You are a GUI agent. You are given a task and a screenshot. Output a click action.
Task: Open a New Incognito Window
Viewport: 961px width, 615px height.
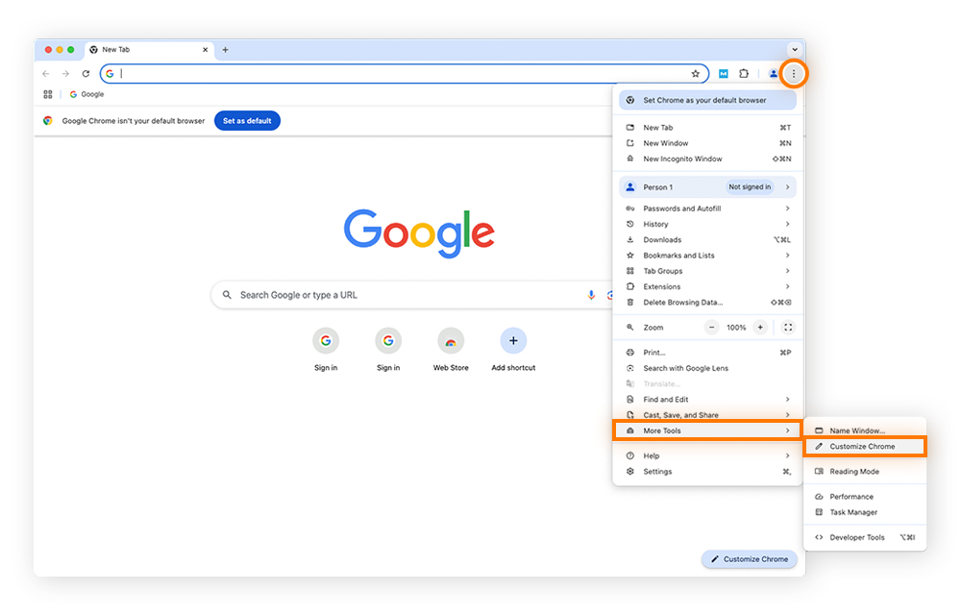click(x=707, y=159)
